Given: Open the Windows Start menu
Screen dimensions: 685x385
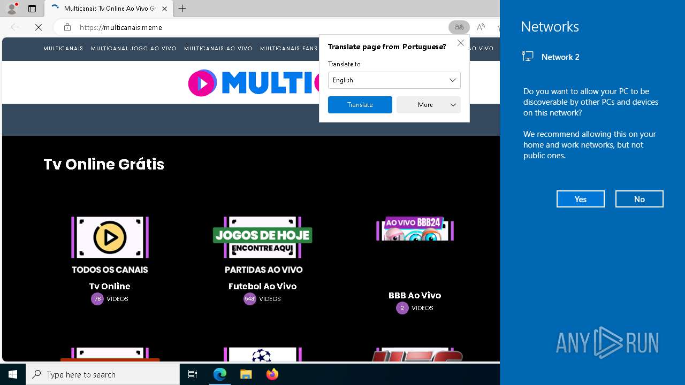Looking at the screenshot, I should click(13, 374).
